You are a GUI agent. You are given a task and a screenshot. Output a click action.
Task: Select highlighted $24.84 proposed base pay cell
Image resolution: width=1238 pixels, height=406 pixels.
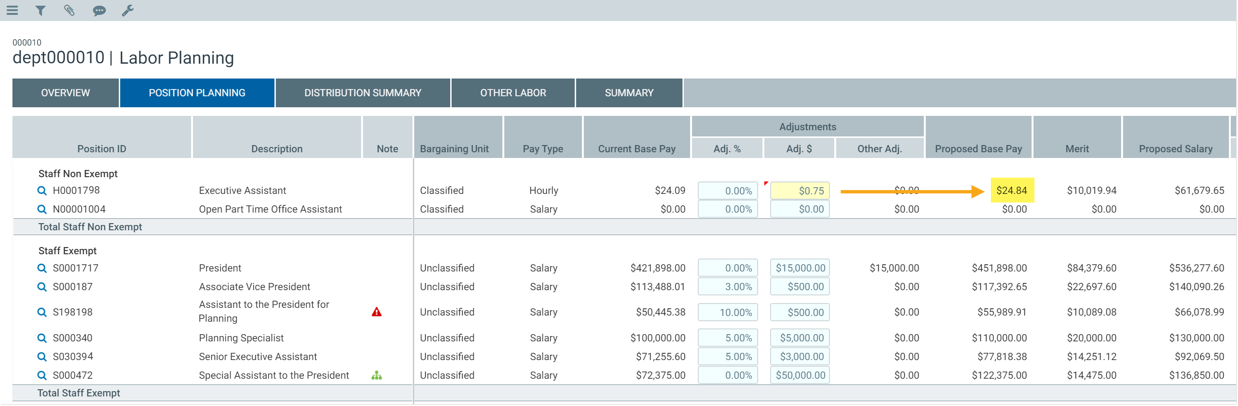click(1011, 191)
